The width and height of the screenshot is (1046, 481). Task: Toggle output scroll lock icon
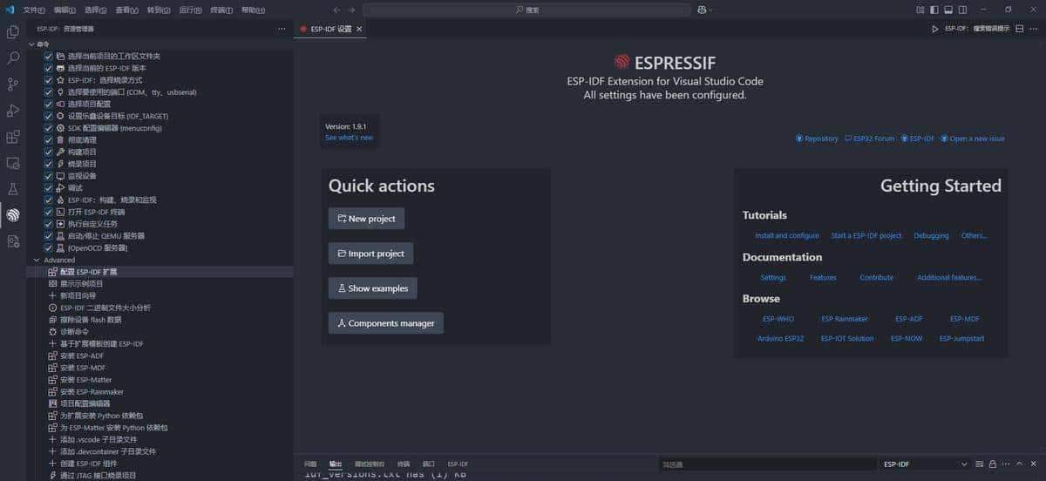click(992, 464)
